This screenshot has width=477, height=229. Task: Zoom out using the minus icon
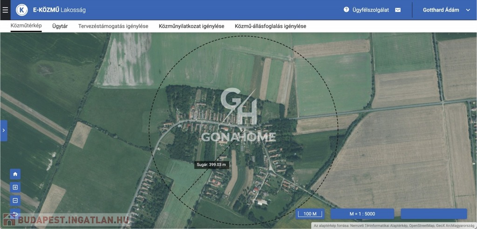coord(15,201)
